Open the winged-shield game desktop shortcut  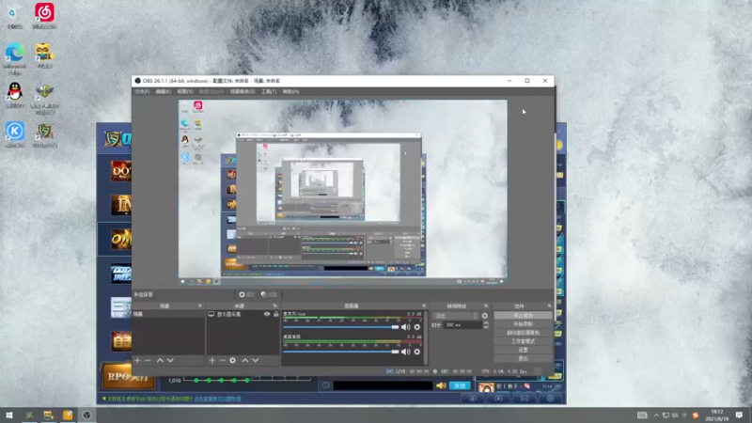point(44,100)
